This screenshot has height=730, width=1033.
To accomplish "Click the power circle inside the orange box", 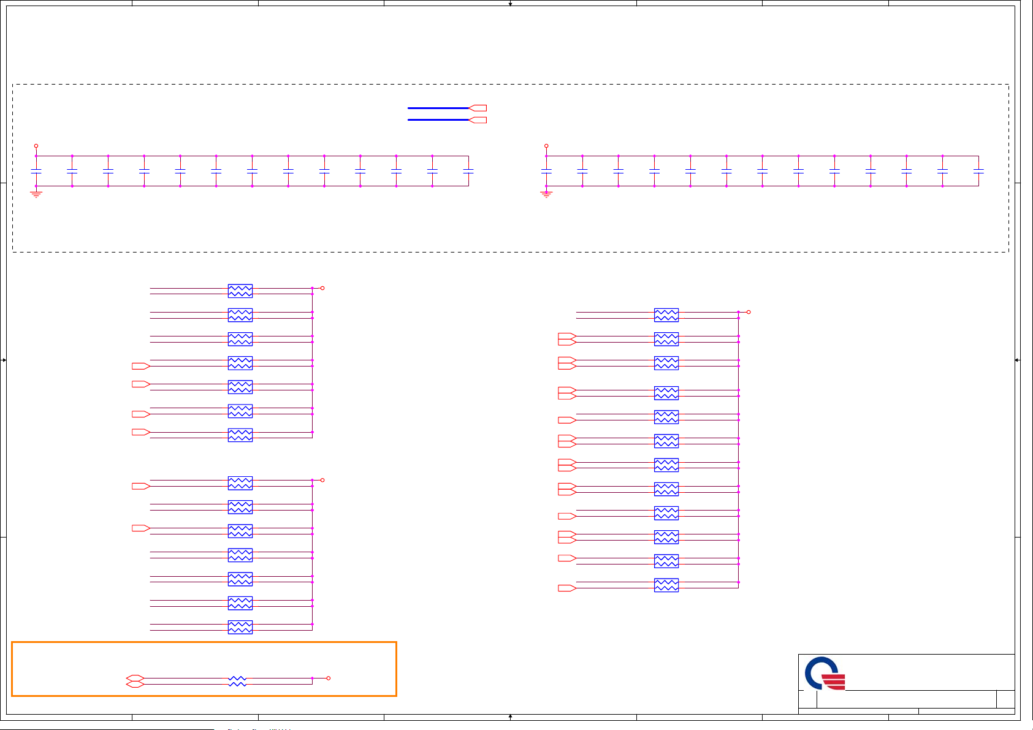I will [x=329, y=678].
